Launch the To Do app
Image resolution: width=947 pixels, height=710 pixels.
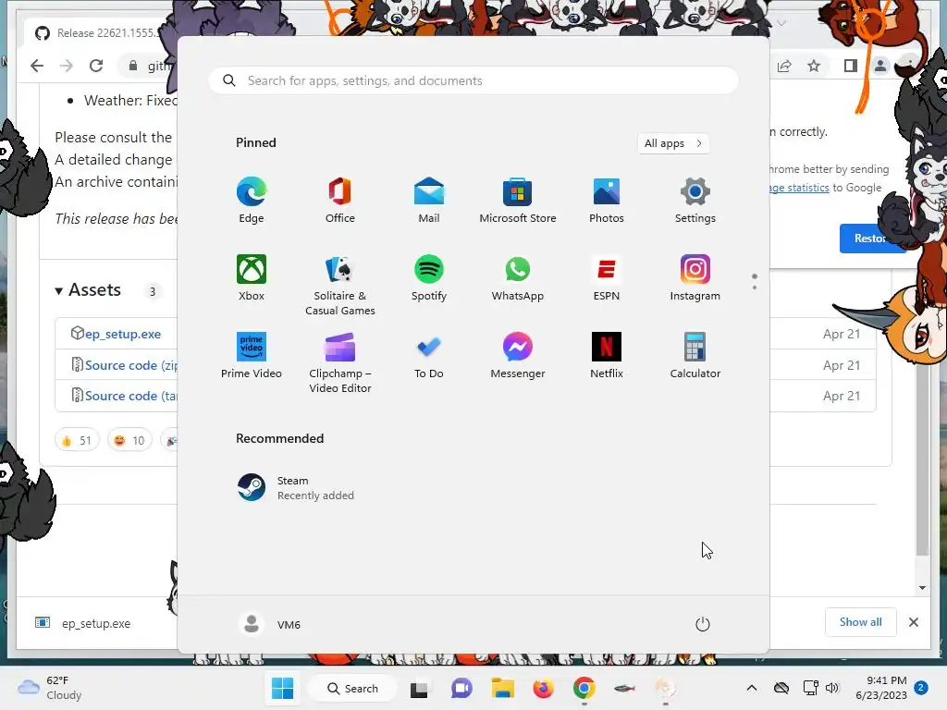pyautogui.click(x=429, y=356)
